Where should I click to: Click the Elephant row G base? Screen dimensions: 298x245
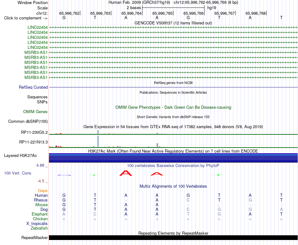(x=219, y=214)
